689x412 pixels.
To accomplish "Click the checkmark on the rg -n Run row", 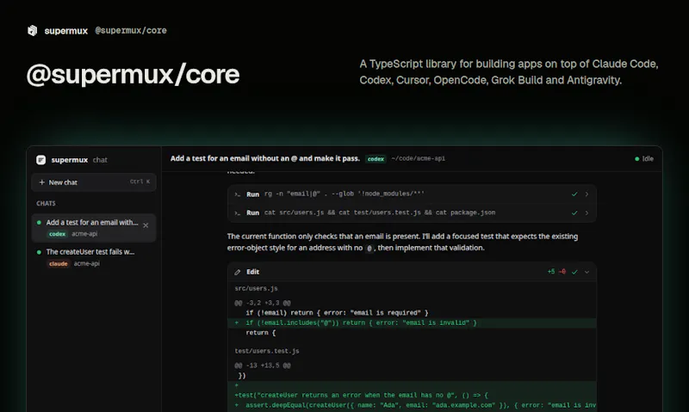I will [574, 194].
